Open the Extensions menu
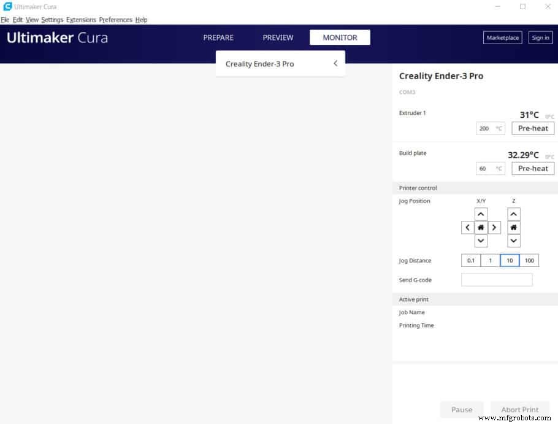 81,20
